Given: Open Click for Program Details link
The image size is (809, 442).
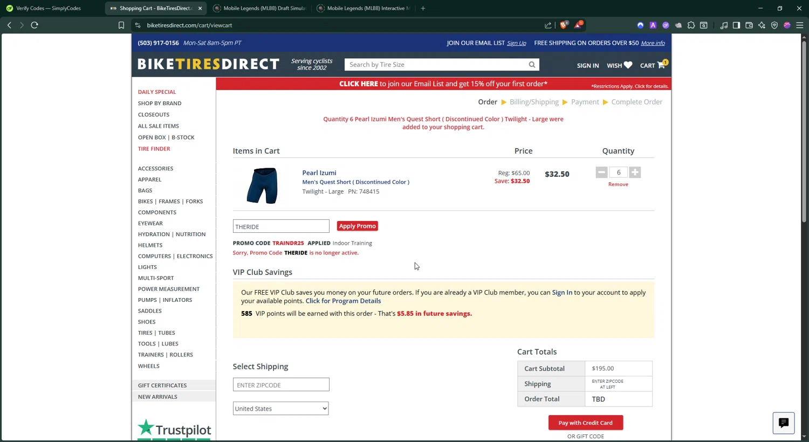Looking at the screenshot, I should pos(343,301).
